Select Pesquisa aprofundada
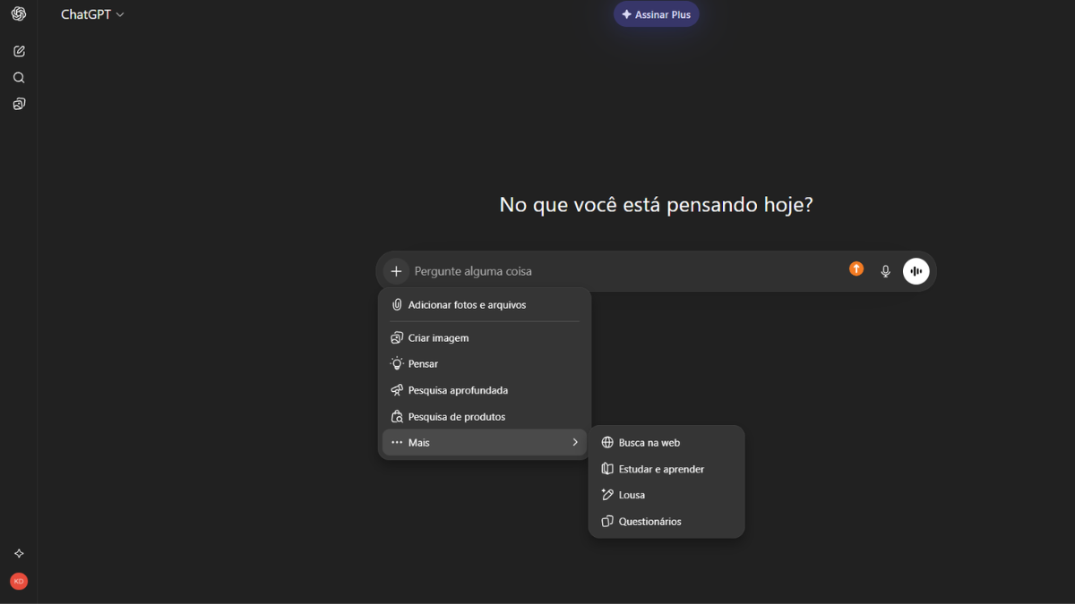This screenshot has height=604, width=1075. (x=457, y=390)
